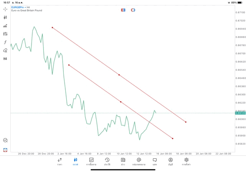
Task: Open the บัญชี (Accounts) tab
Action: point(170,161)
